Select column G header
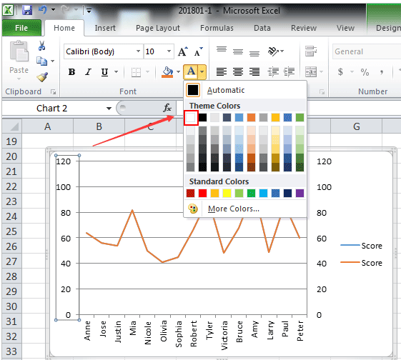Viewport: 401px width, 360px height. point(356,126)
